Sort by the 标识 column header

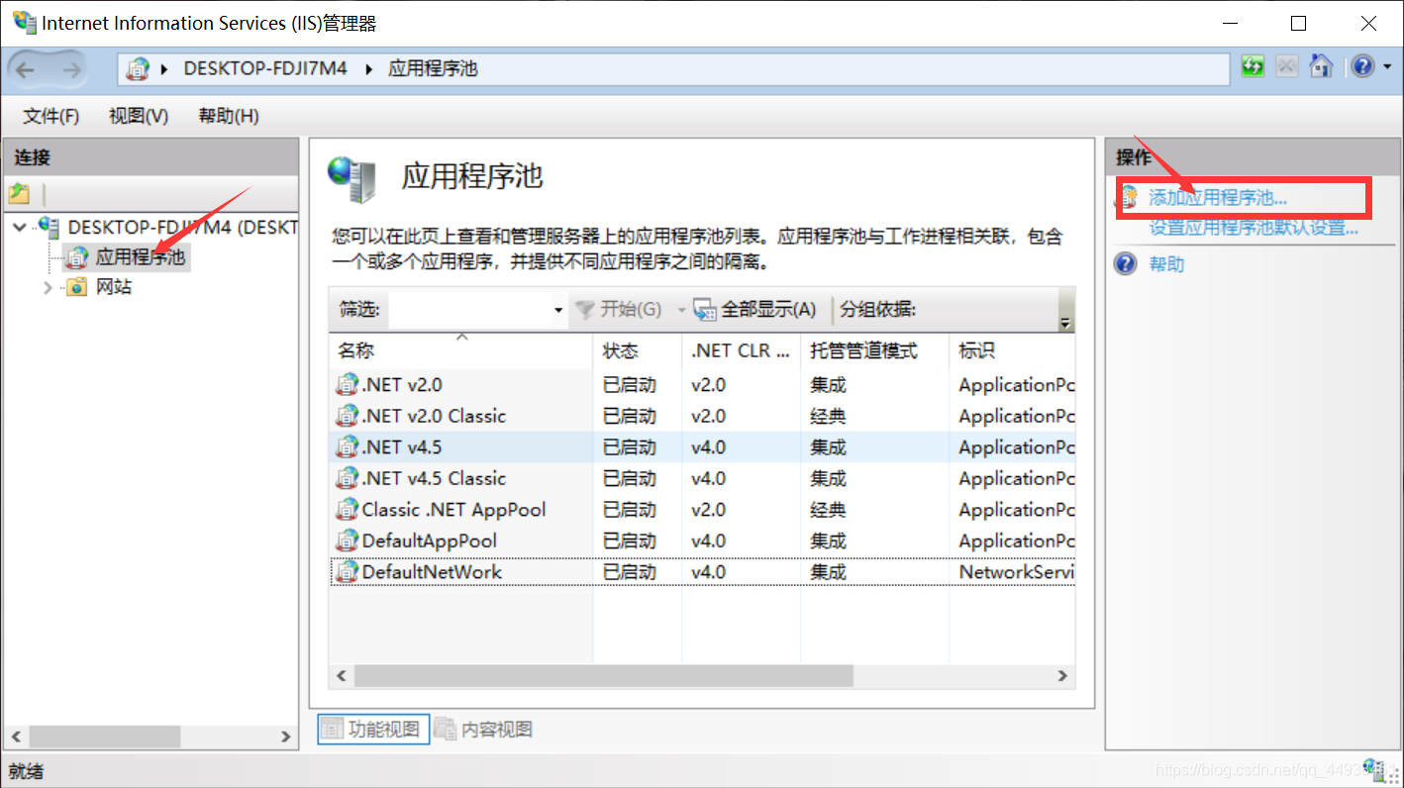pos(1012,350)
